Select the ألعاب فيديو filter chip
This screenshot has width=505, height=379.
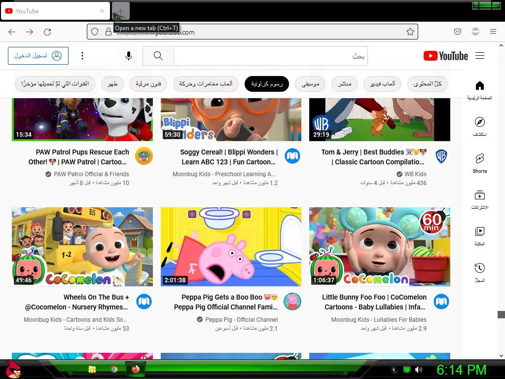tap(382, 84)
